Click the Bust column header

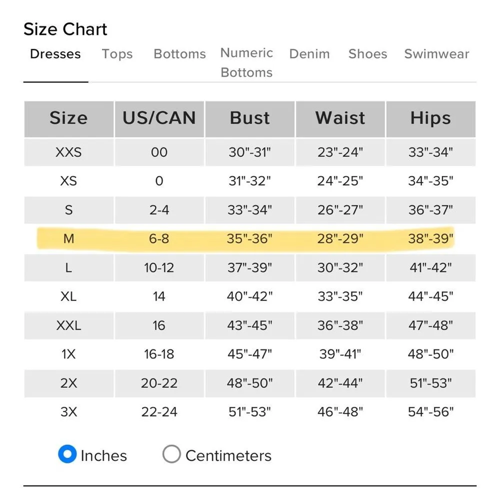tap(250, 118)
